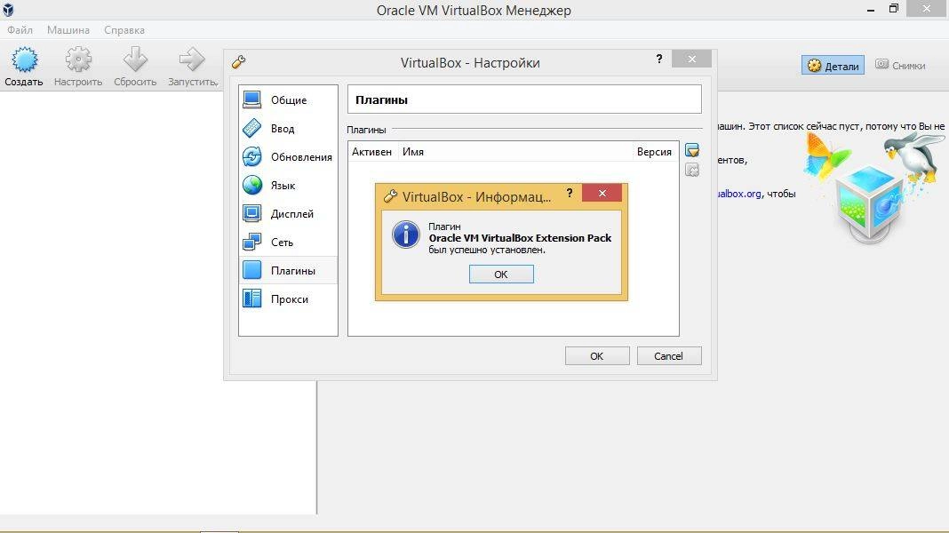The image size is (949, 533).
Task: Open the Сеть network settings category
Action: pos(288,242)
